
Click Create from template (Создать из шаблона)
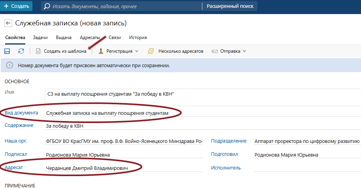61,51
